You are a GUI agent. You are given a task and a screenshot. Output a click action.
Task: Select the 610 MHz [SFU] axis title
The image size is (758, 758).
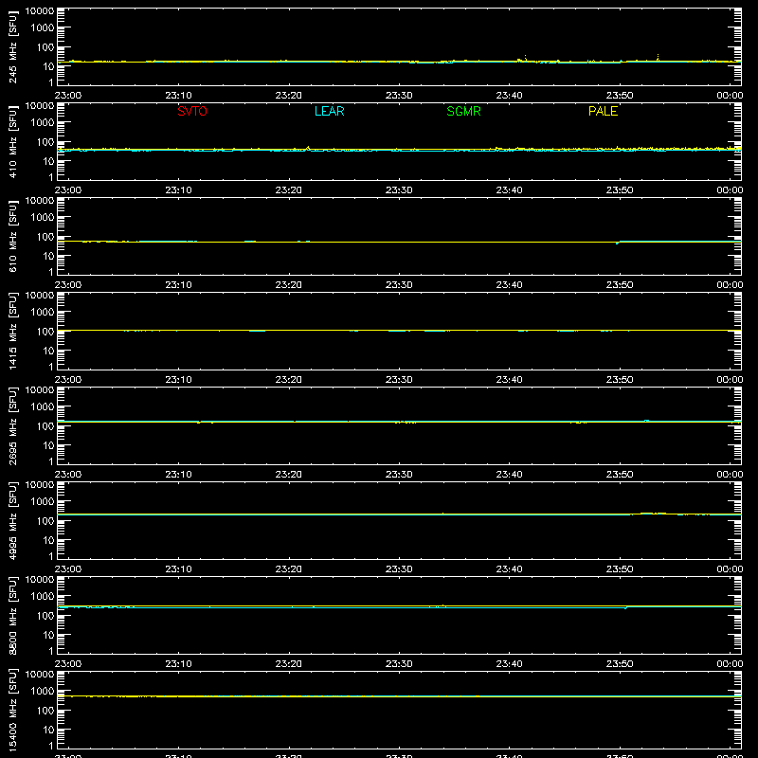click(x=12, y=236)
